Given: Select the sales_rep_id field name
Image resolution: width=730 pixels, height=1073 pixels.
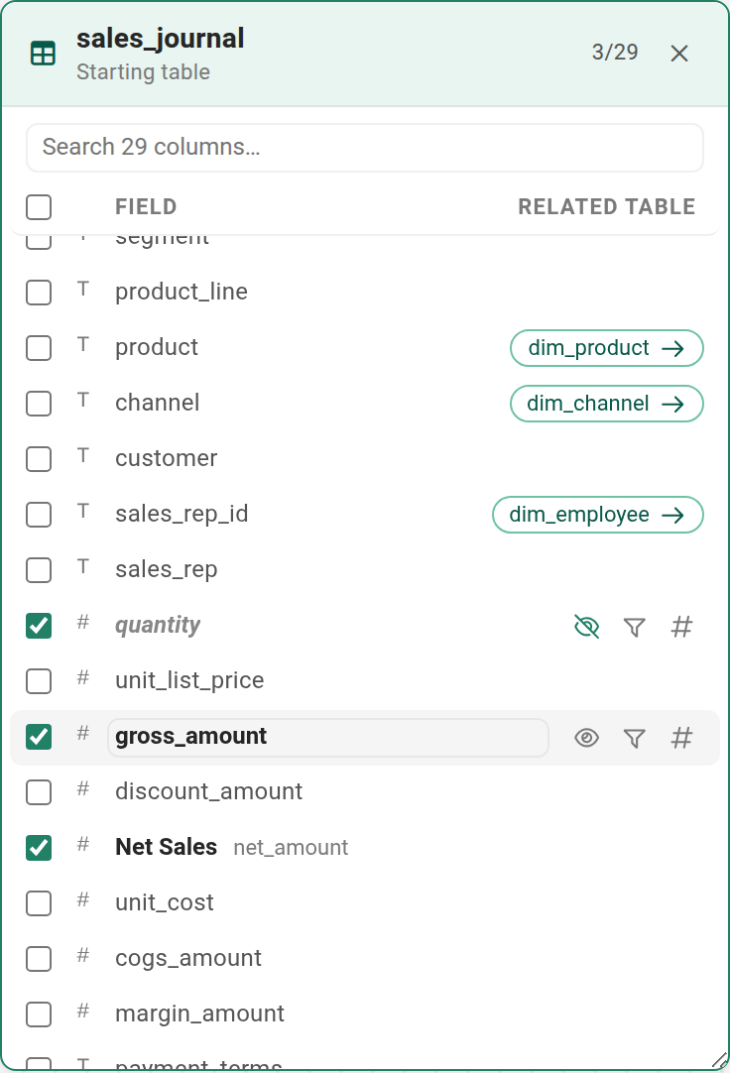Looking at the screenshot, I should point(182,514).
